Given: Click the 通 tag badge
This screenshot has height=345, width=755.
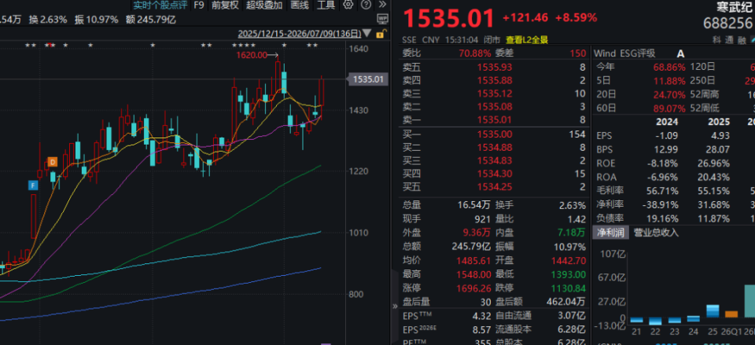Looking at the screenshot, I should click(x=731, y=40).
